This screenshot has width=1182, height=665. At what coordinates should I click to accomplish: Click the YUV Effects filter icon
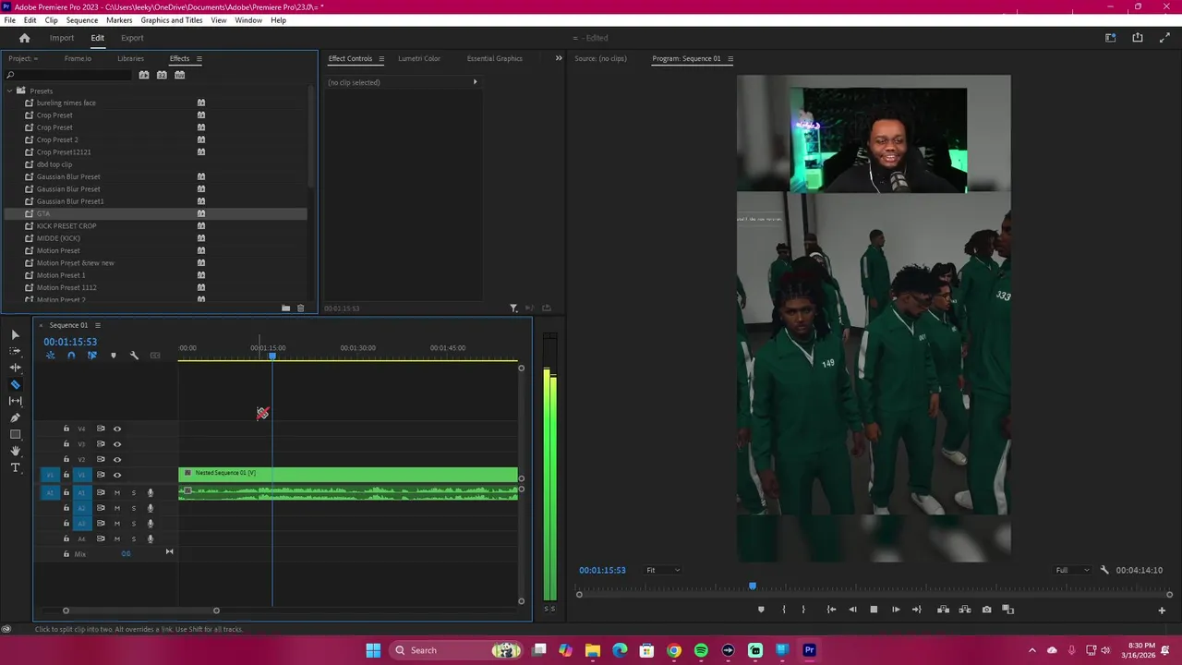180,75
